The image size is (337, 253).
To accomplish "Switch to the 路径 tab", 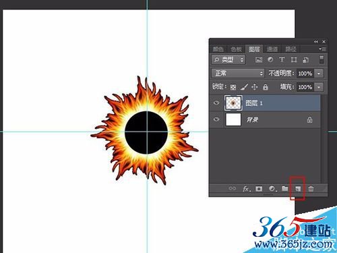I will (x=290, y=49).
